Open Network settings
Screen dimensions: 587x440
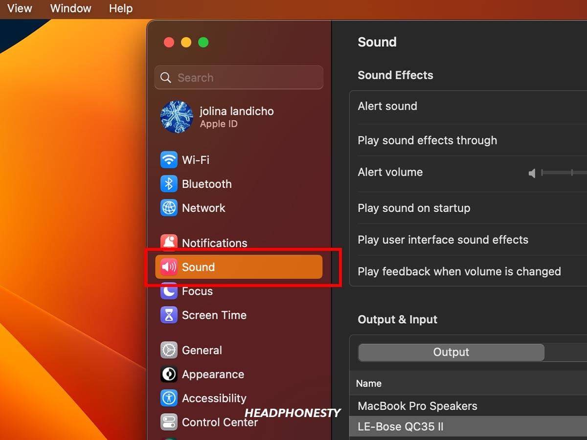click(168, 208)
